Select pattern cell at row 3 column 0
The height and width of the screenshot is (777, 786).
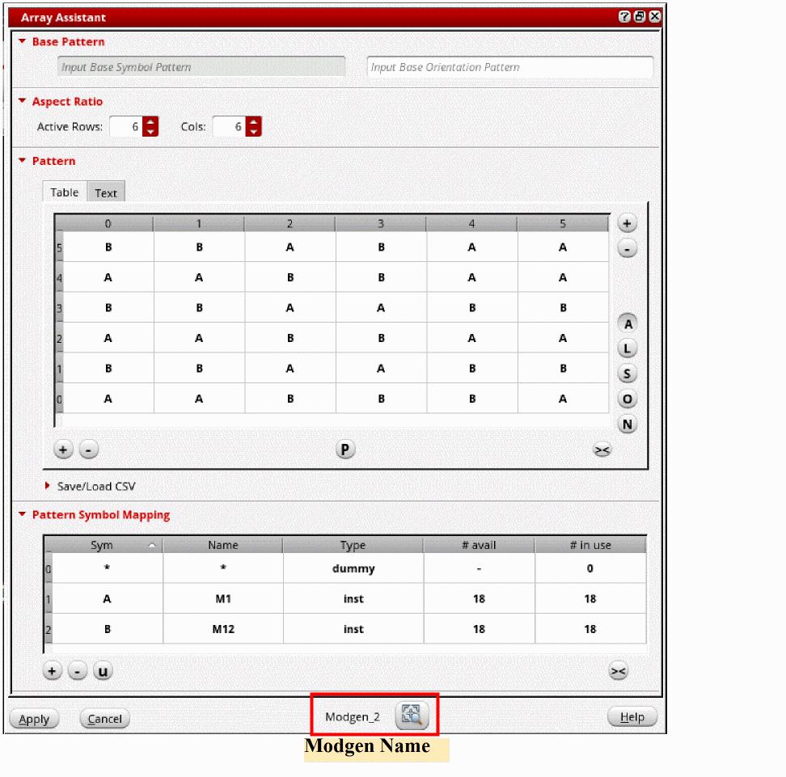click(108, 308)
